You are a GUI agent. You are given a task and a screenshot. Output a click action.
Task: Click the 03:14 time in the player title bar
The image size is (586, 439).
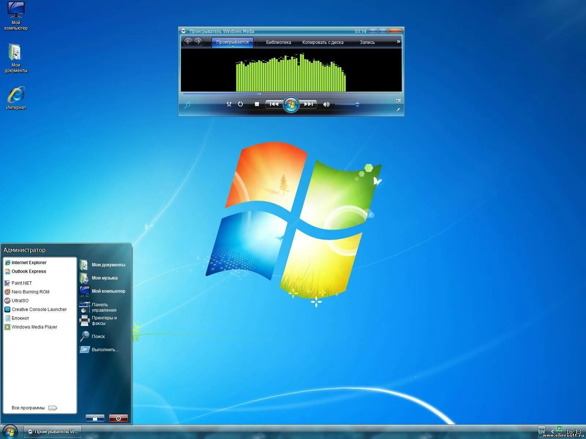pos(360,31)
